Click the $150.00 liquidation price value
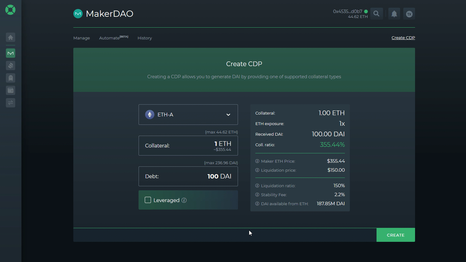Image resolution: width=466 pixels, height=262 pixels. click(336, 170)
